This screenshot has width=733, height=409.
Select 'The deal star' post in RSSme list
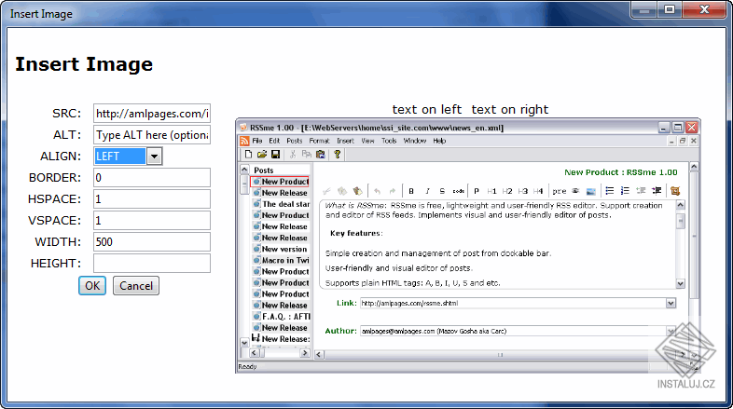pyautogui.click(x=281, y=204)
